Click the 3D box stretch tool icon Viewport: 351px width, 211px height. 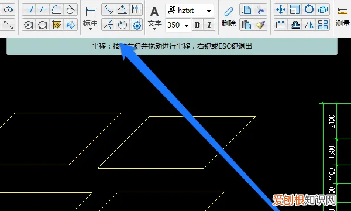pos(323,9)
